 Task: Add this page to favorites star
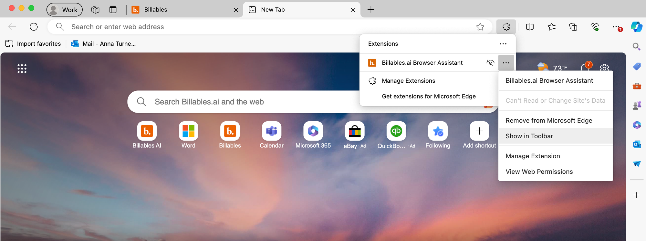coord(480,27)
